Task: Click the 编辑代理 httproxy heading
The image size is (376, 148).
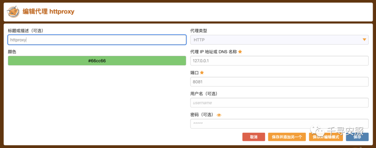Action: pos(48,11)
